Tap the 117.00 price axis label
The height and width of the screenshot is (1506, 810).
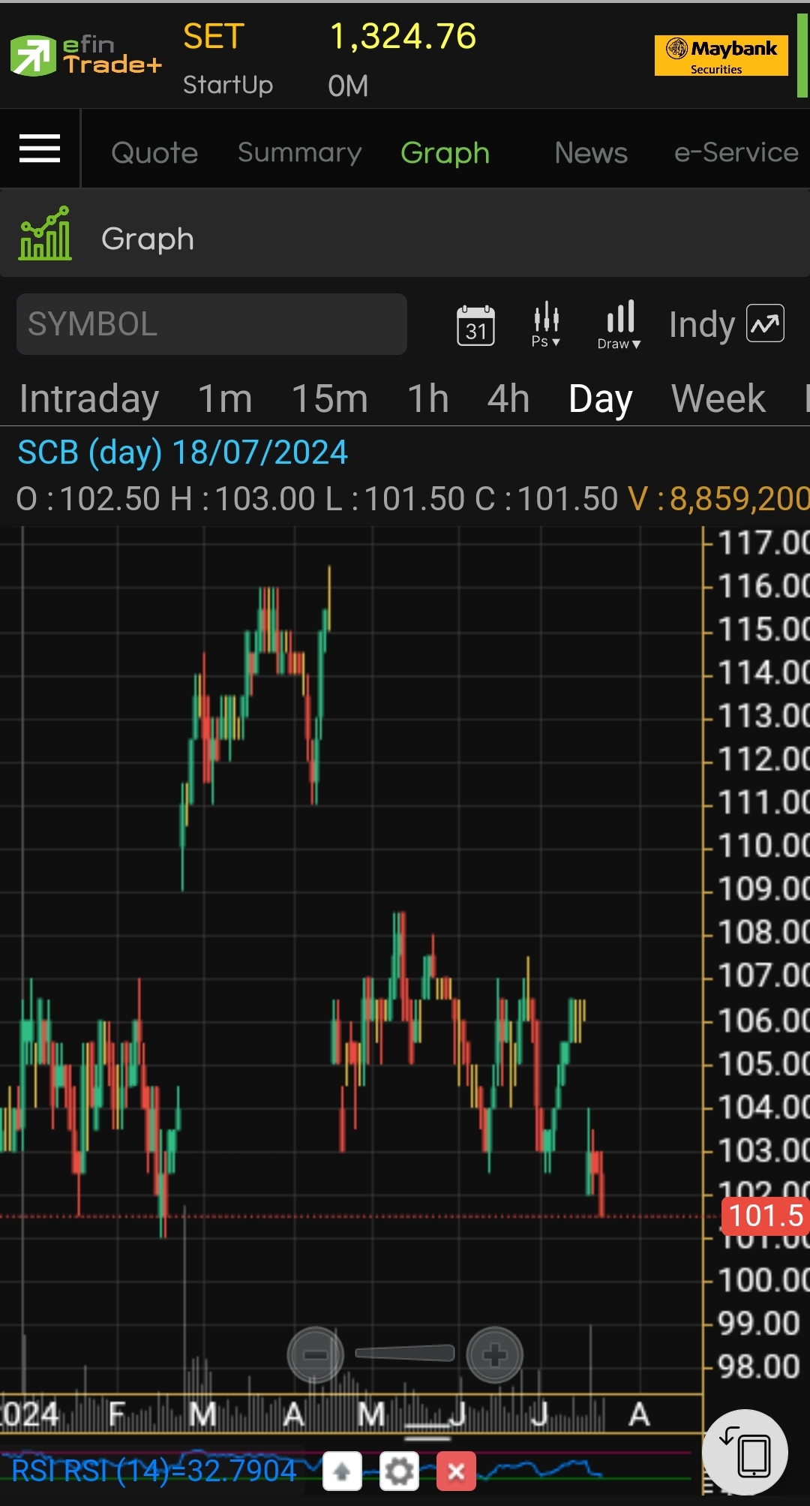(763, 543)
